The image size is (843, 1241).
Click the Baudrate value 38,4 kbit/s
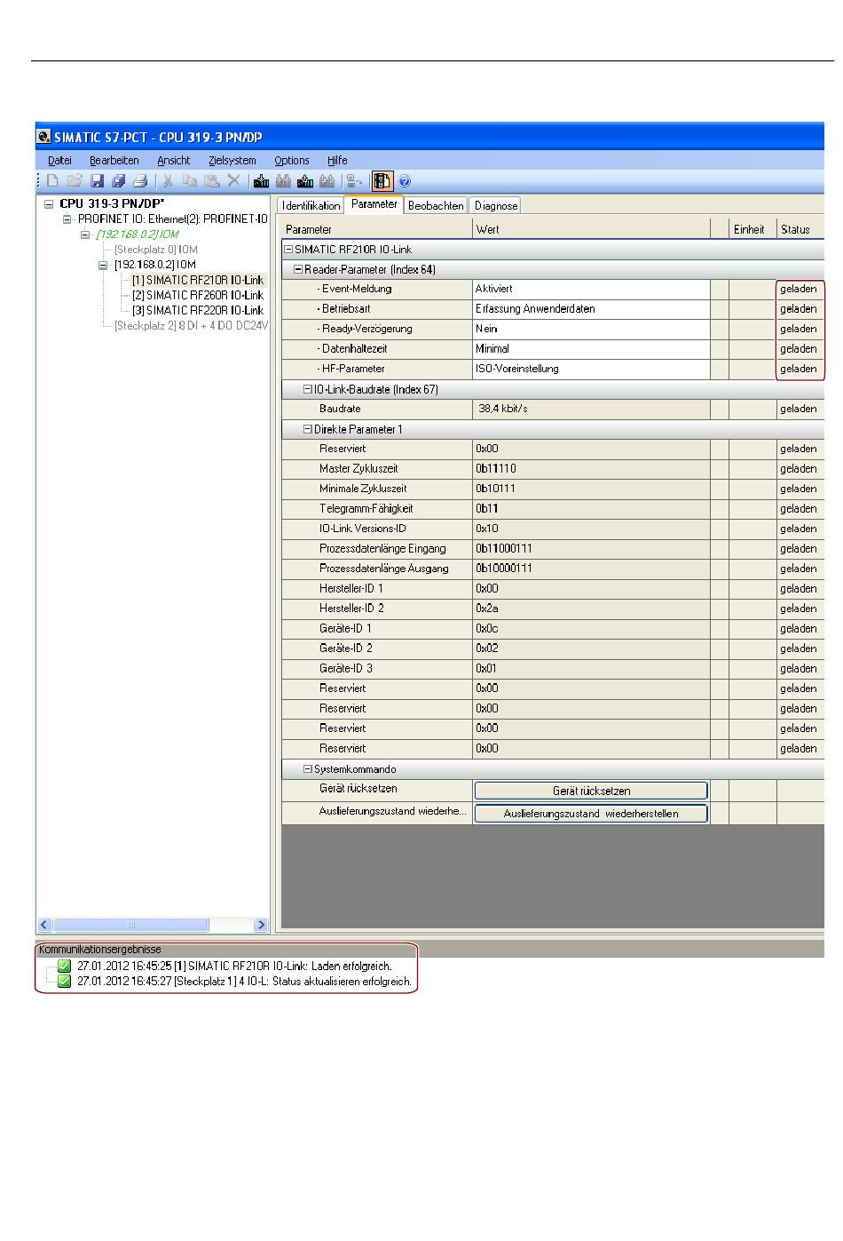point(591,409)
